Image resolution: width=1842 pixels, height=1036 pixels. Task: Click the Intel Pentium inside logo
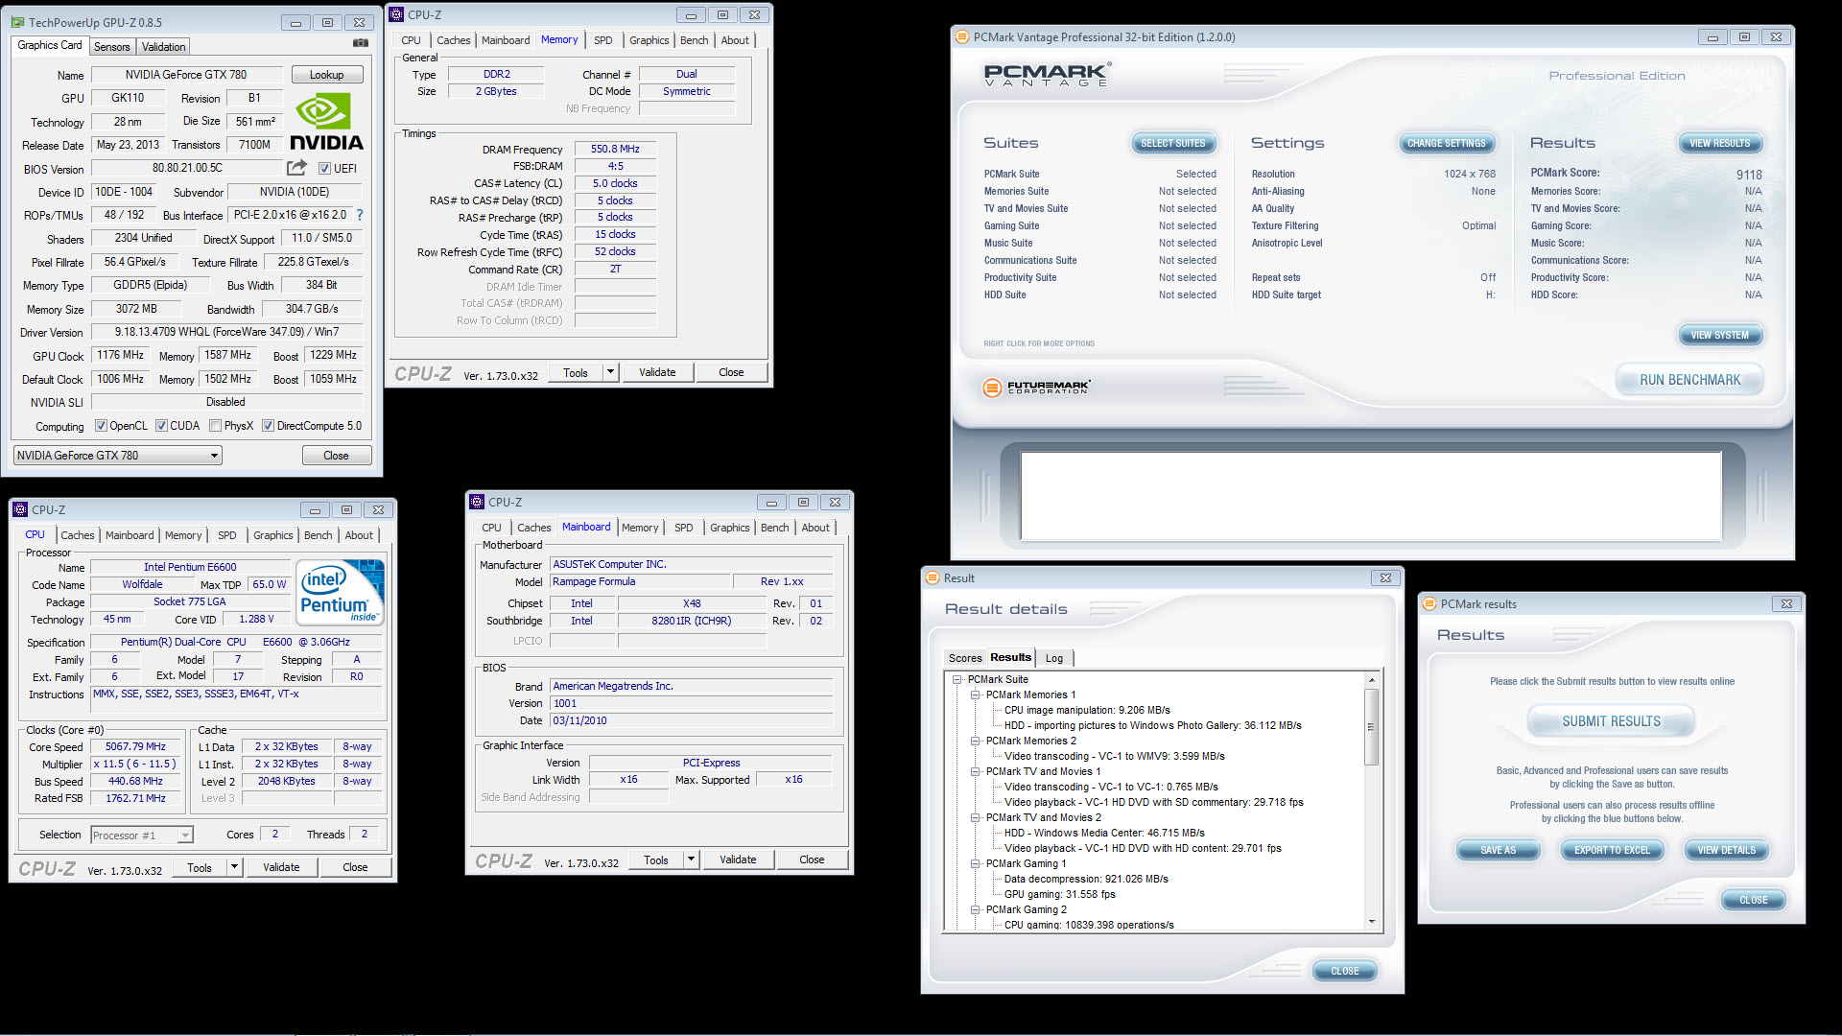(341, 593)
